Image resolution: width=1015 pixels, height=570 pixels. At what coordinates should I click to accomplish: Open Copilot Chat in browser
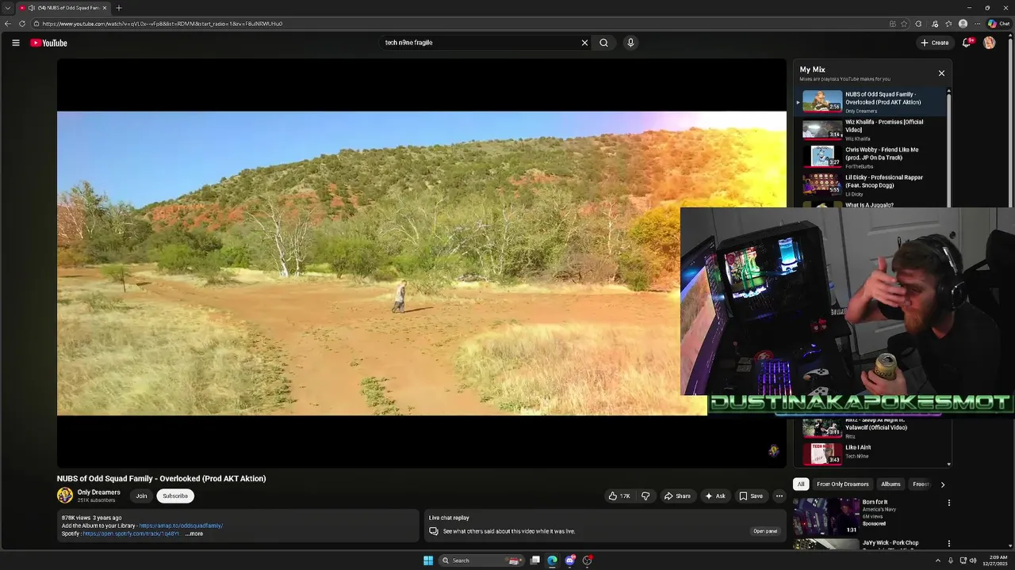click(998, 24)
